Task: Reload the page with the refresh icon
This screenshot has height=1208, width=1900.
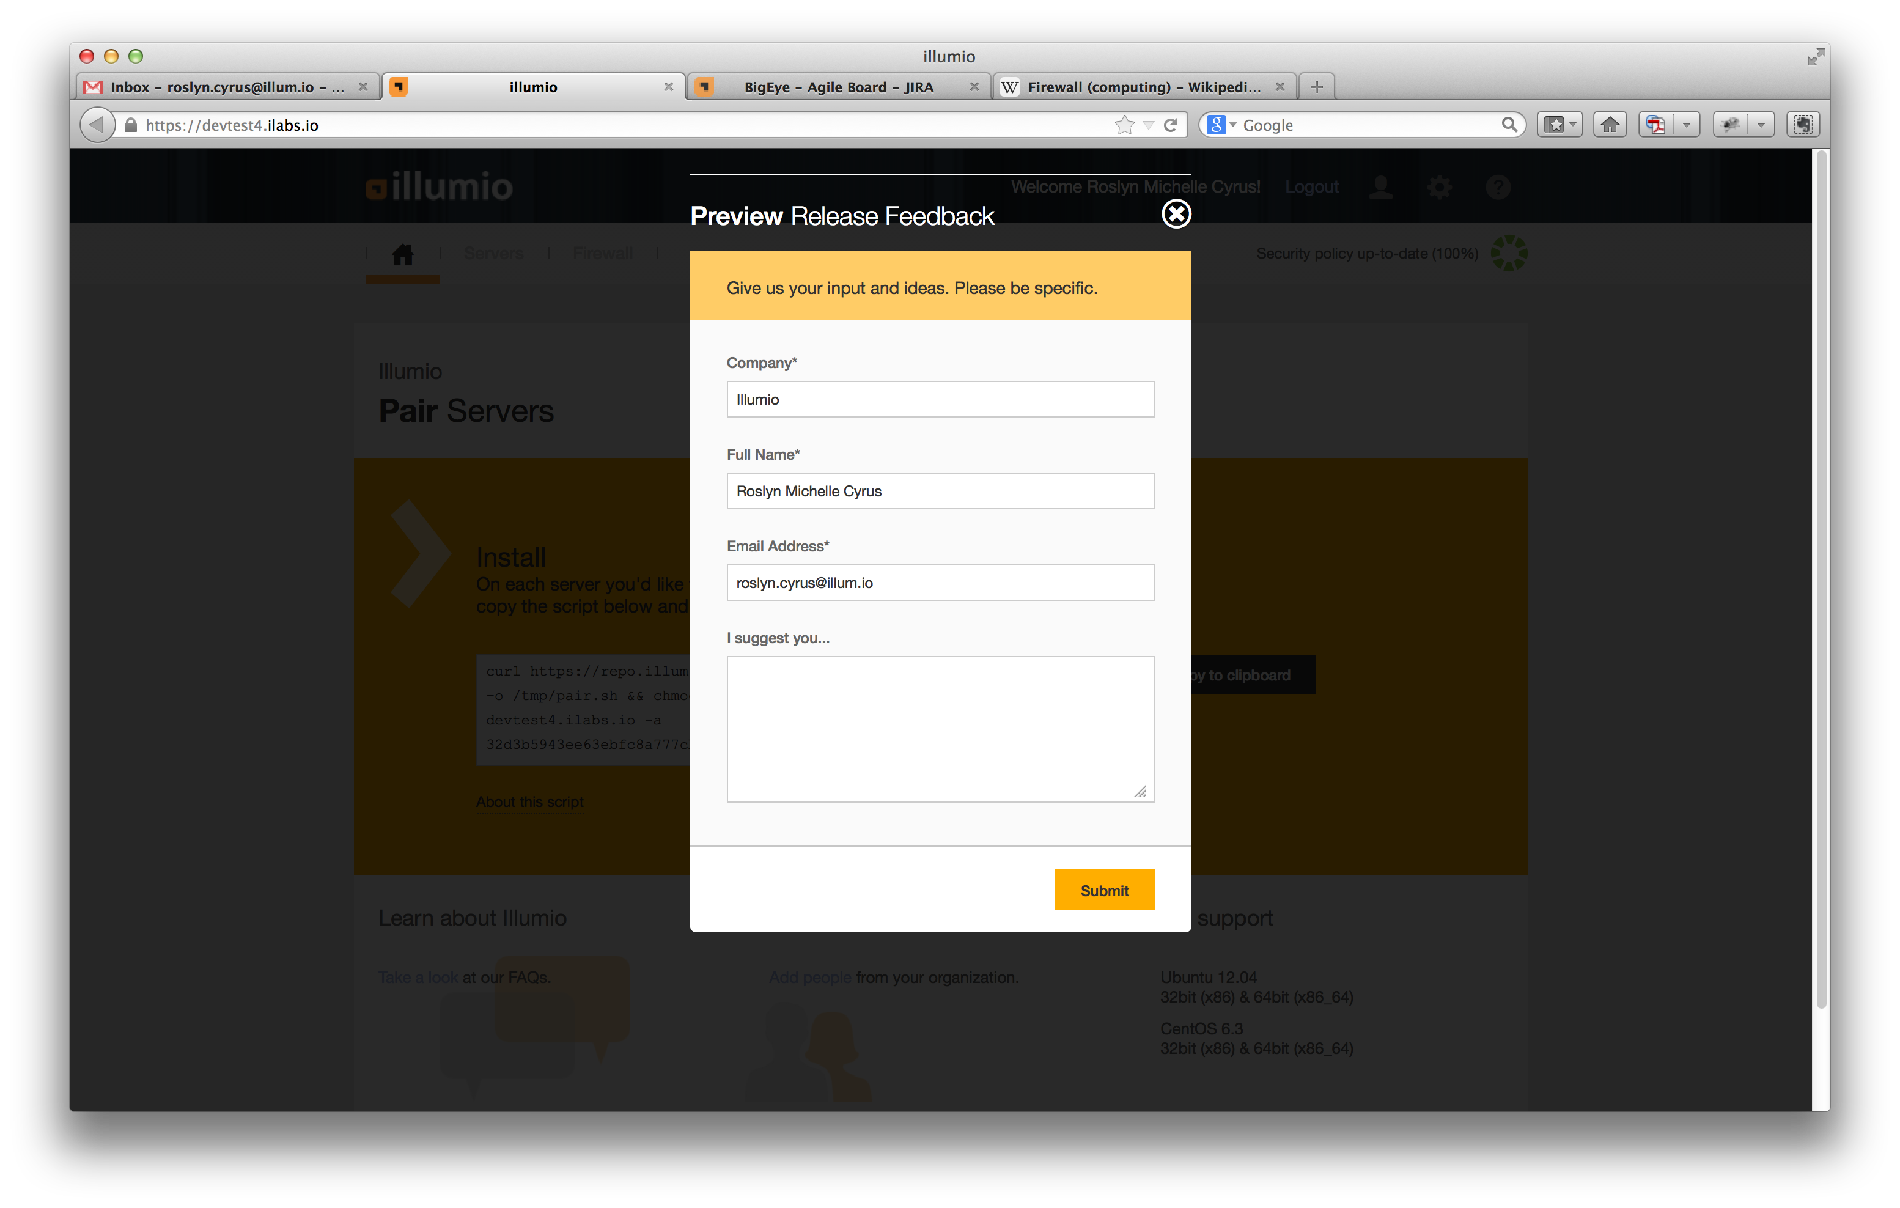Action: click(1171, 125)
